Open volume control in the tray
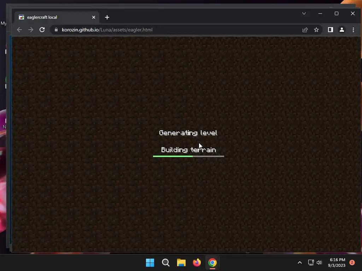Screen dimensions: 362x271 319,263
